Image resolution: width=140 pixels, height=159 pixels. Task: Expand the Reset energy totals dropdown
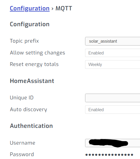coord(113,65)
